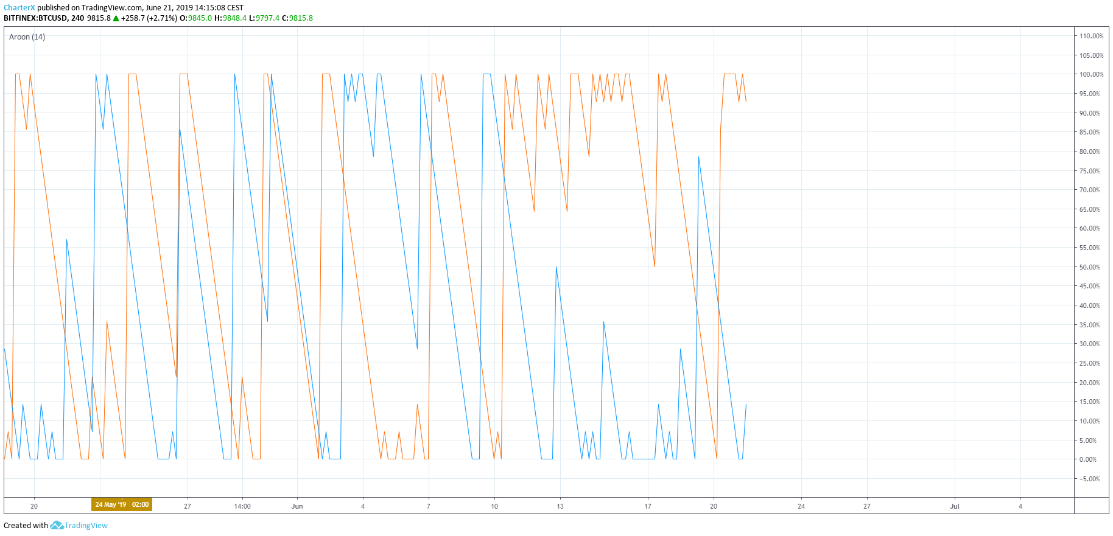The width and height of the screenshot is (1113, 536).
Task: Click the TradingView link in the footer
Action: pyautogui.click(x=86, y=526)
